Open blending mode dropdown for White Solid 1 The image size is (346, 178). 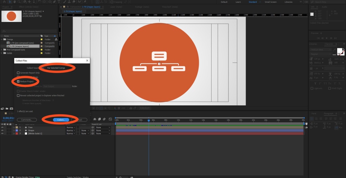click(71, 133)
